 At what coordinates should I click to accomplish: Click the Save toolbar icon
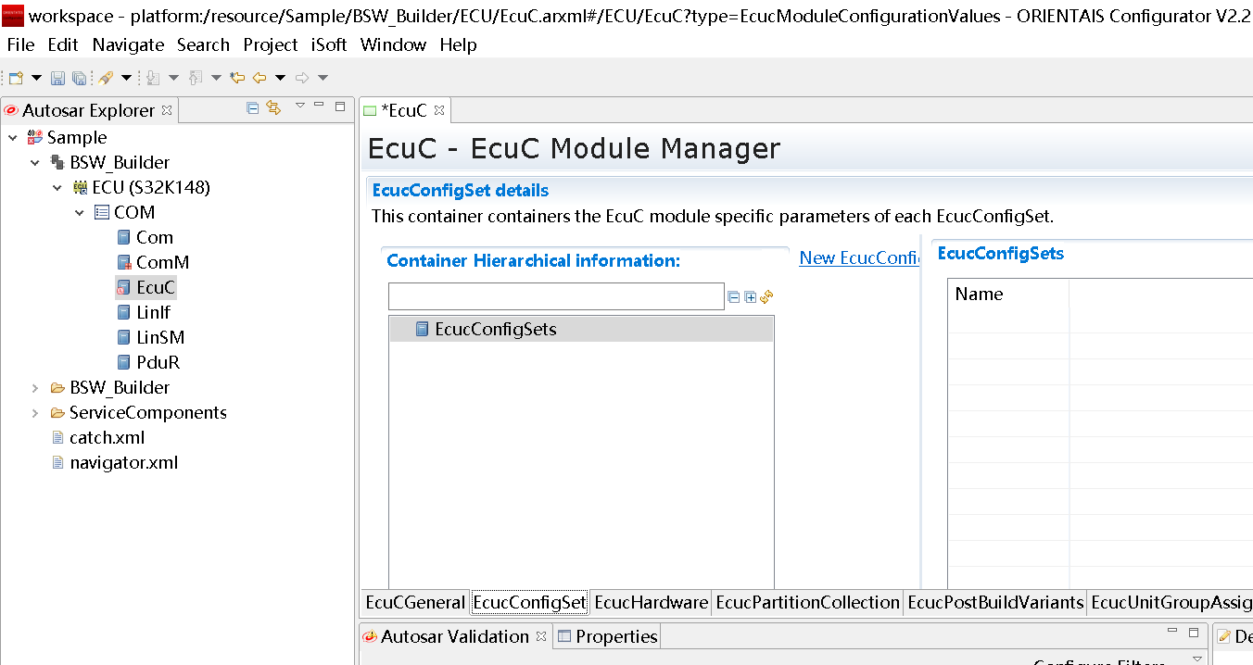[57, 78]
